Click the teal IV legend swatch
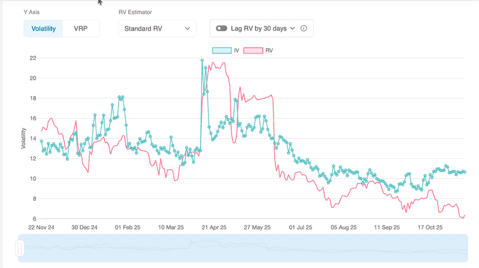 tap(220, 50)
